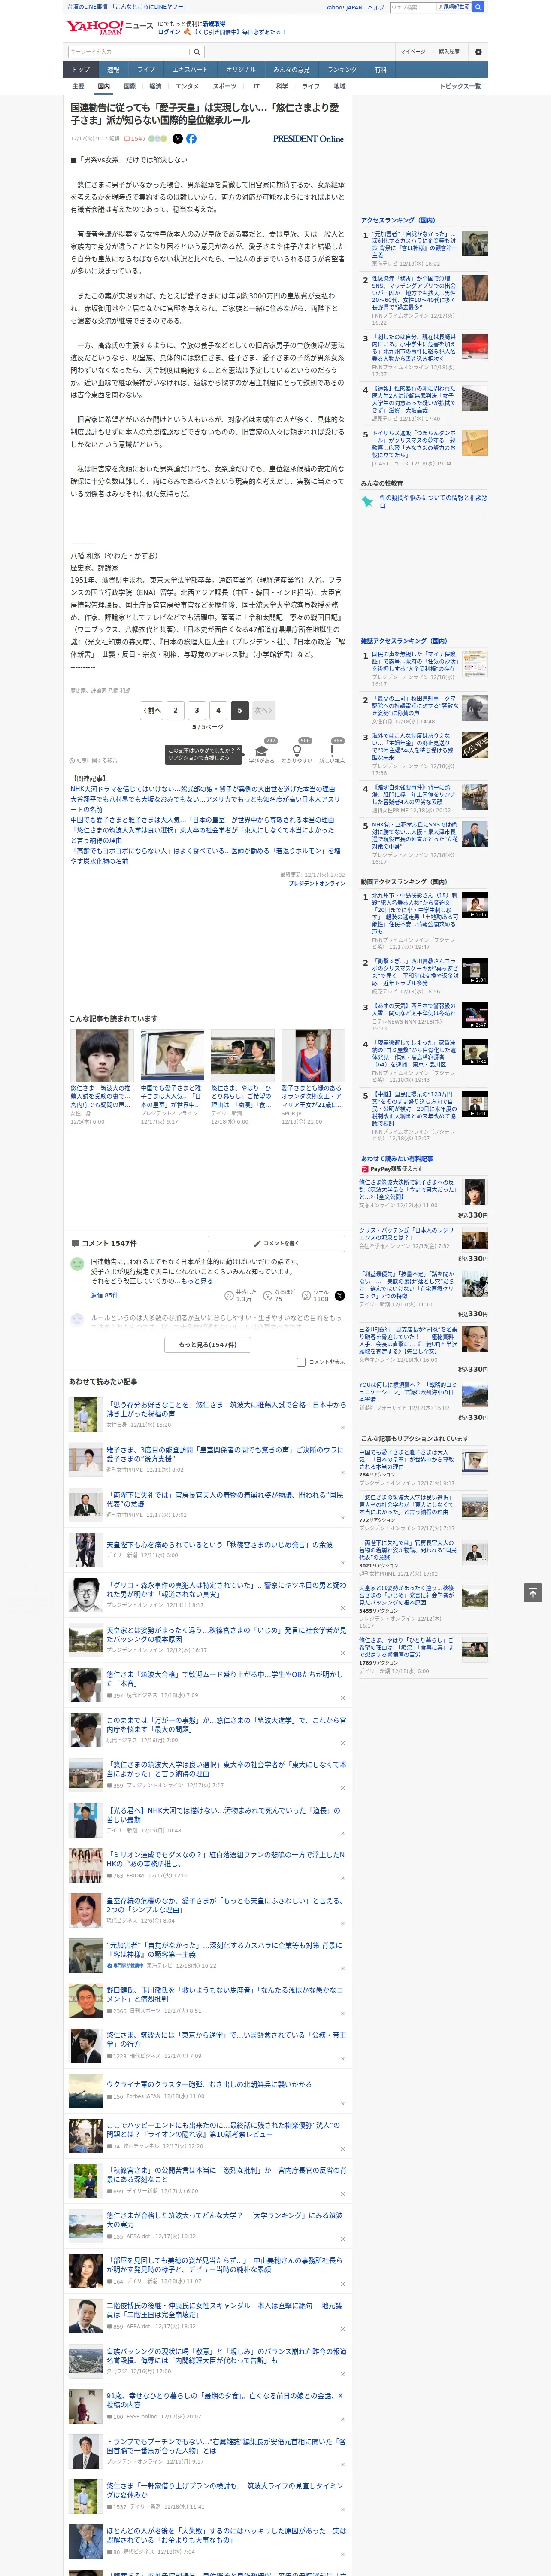Share article on Facebook icon under headline

[x=191, y=139]
